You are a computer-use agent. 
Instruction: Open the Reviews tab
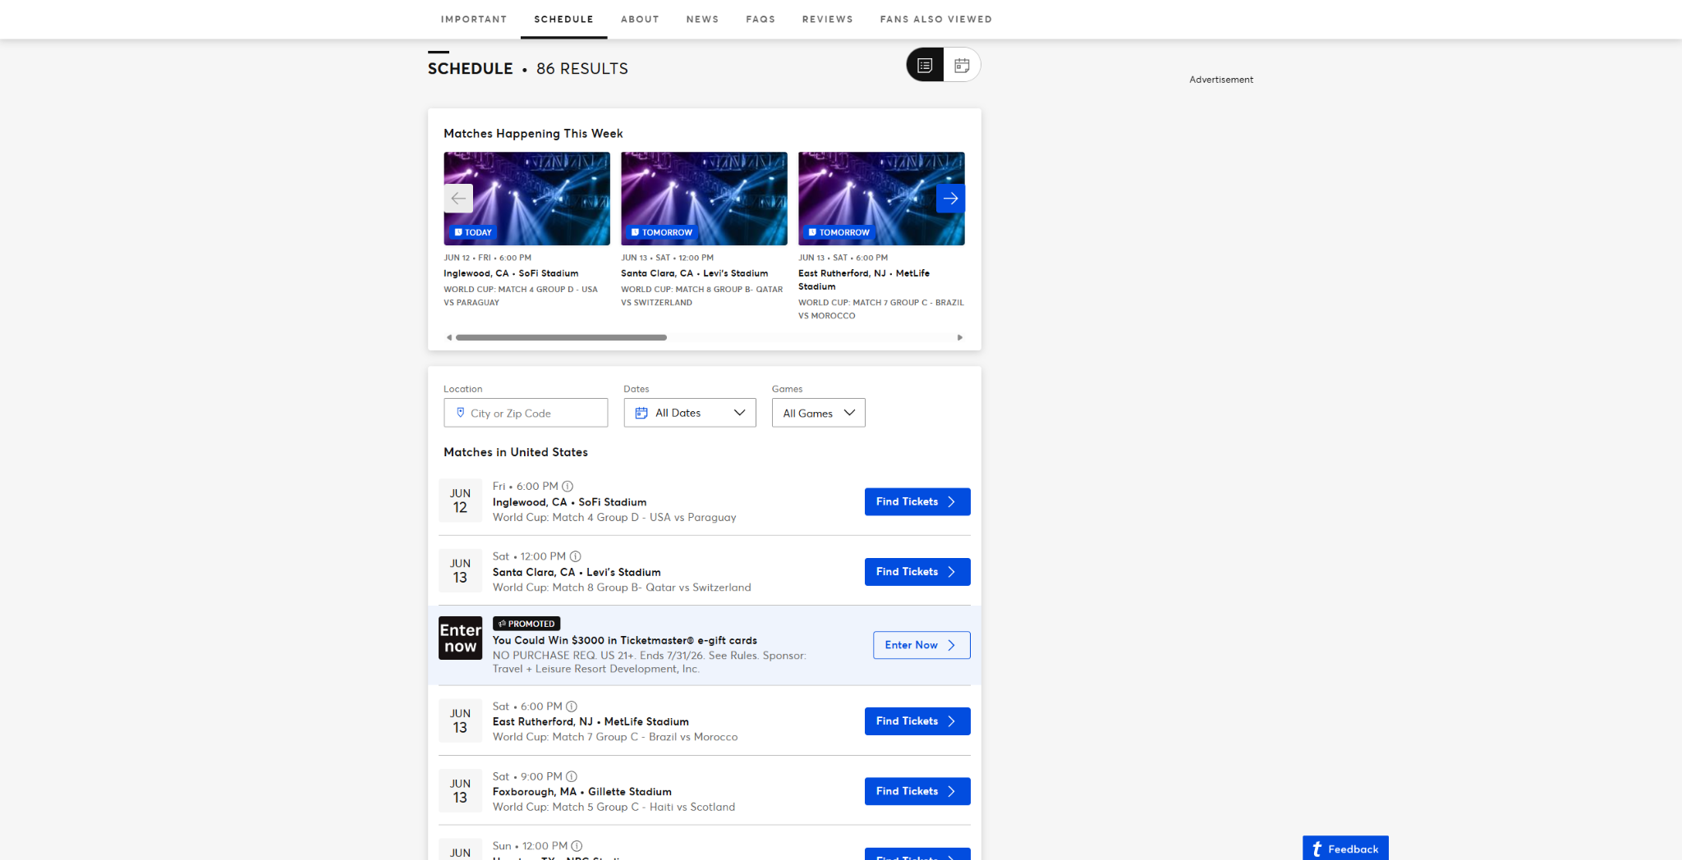pyautogui.click(x=828, y=19)
